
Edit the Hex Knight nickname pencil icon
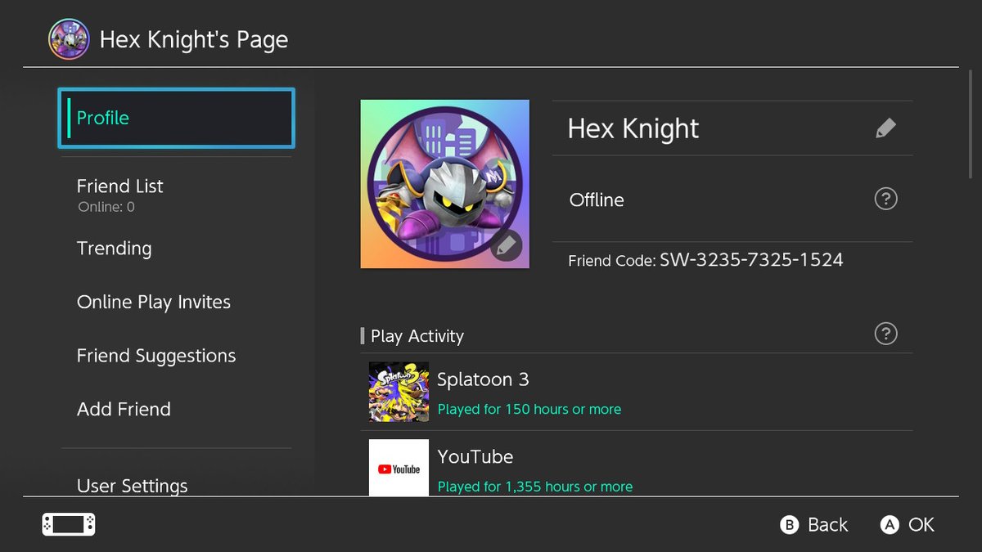pos(885,128)
